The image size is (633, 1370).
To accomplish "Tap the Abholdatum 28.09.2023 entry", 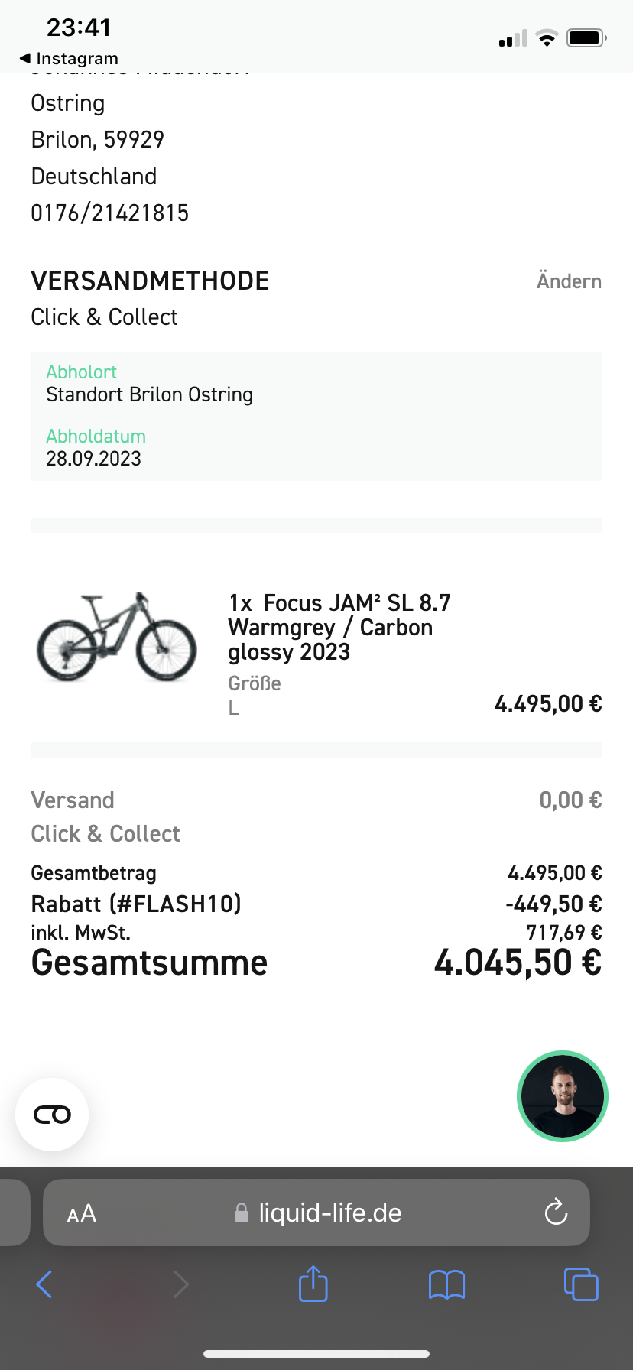I will (x=94, y=448).
